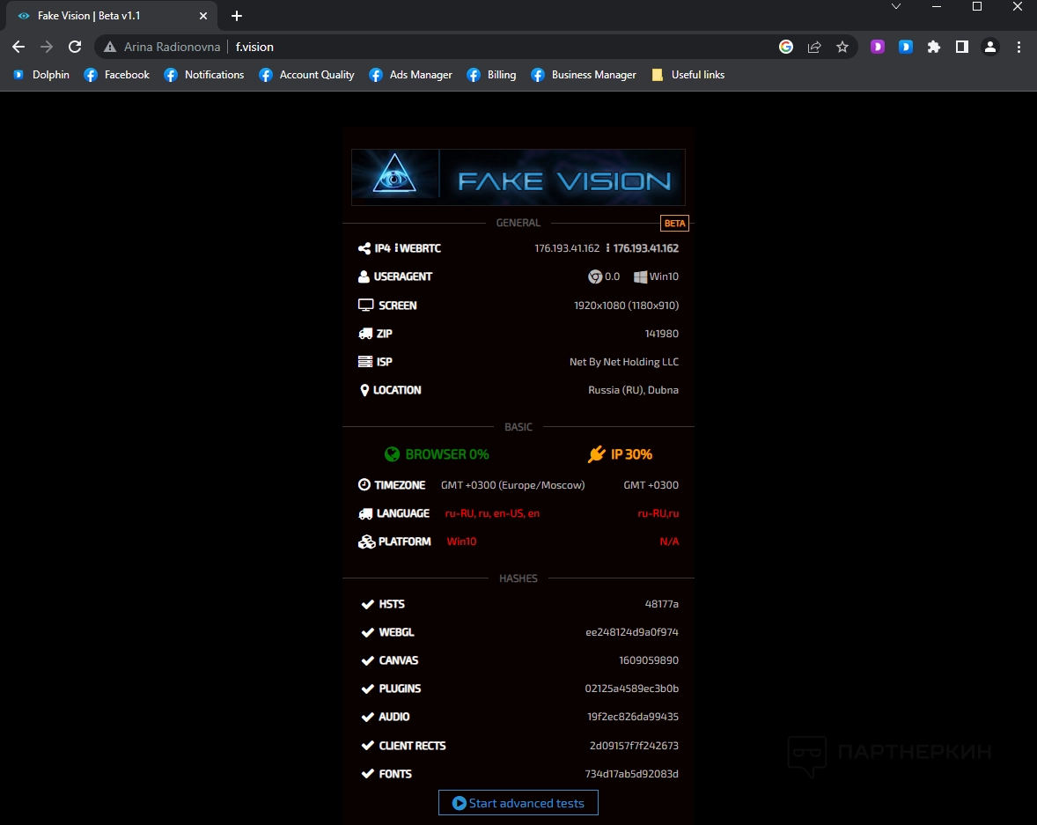This screenshot has width=1037, height=825.
Task: Click the bold WebRTC IP 176.193.41.162
Action: (x=645, y=248)
